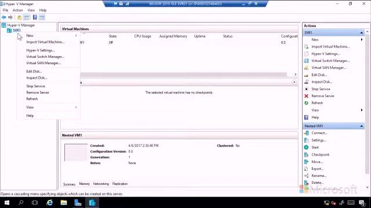Open taskbar Search

click(21, 203)
